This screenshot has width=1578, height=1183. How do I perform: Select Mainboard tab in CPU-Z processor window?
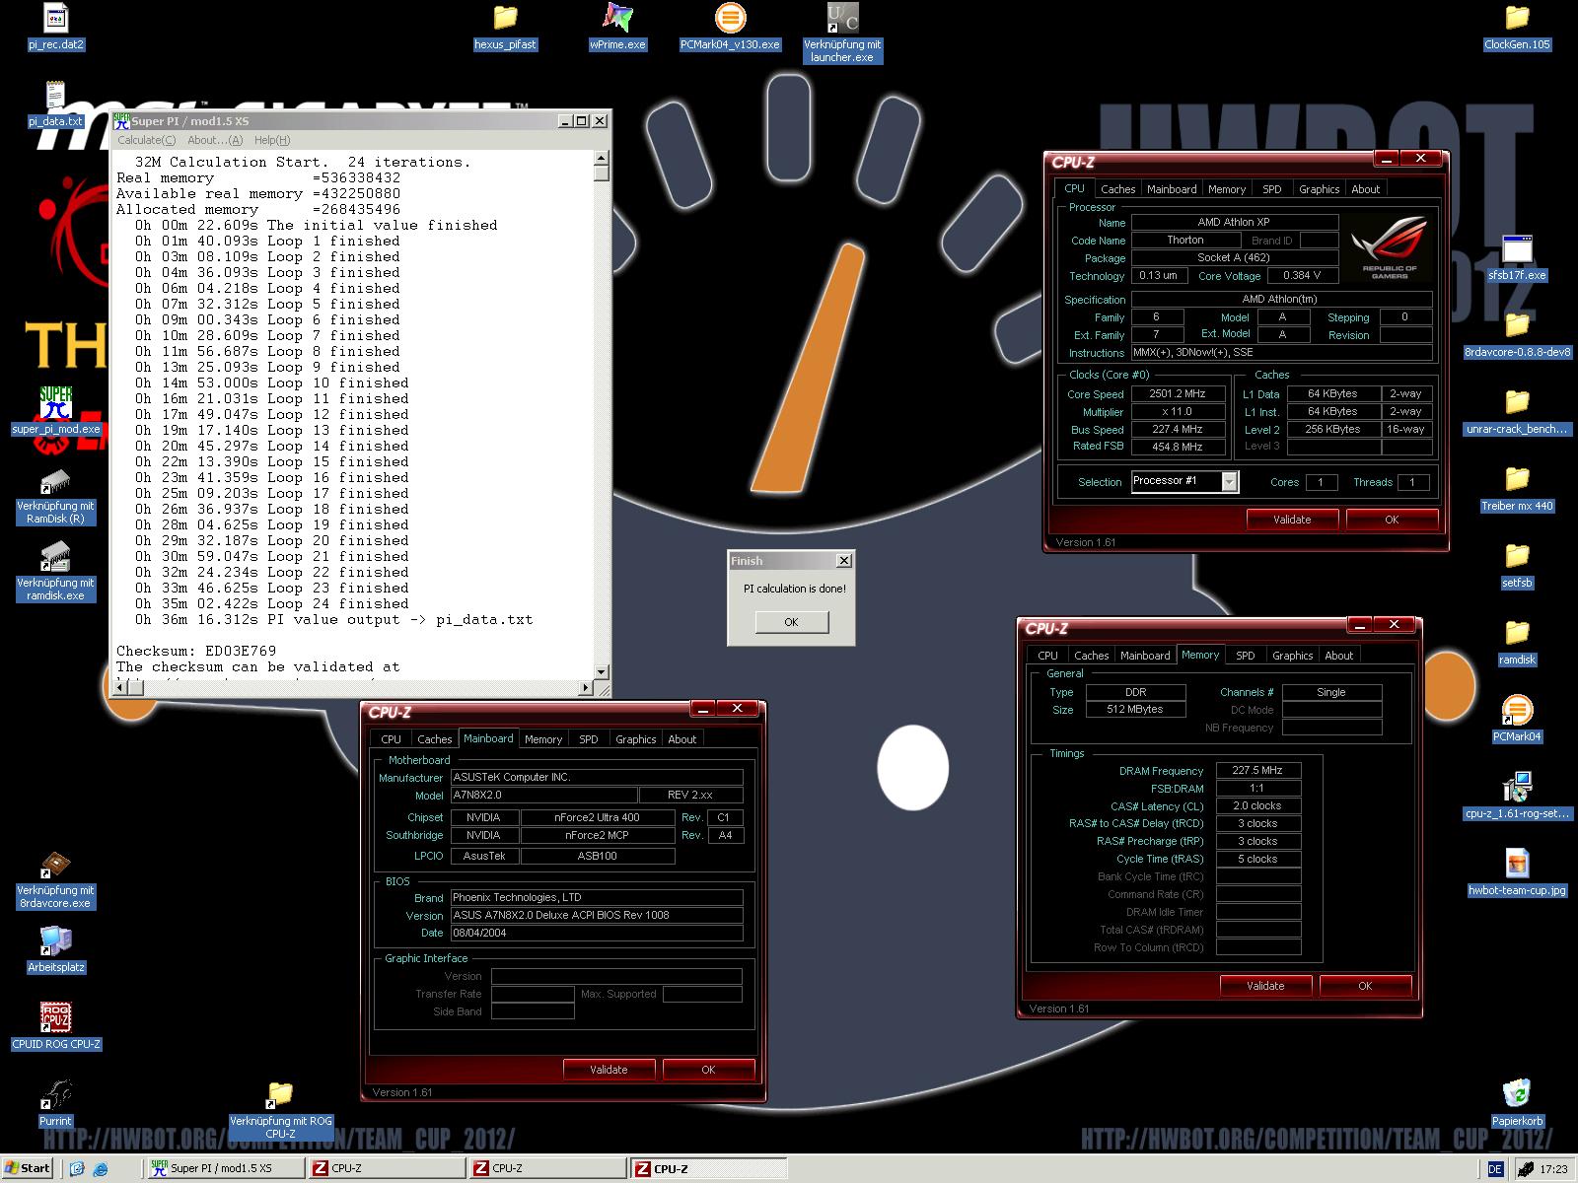coord(1172,189)
